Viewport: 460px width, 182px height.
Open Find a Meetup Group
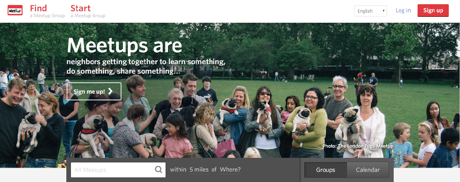47,11
